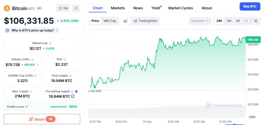Add Bitcoin to watchlist with star button
The height and width of the screenshot is (125, 264).
pyautogui.click(x=63, y=8)
